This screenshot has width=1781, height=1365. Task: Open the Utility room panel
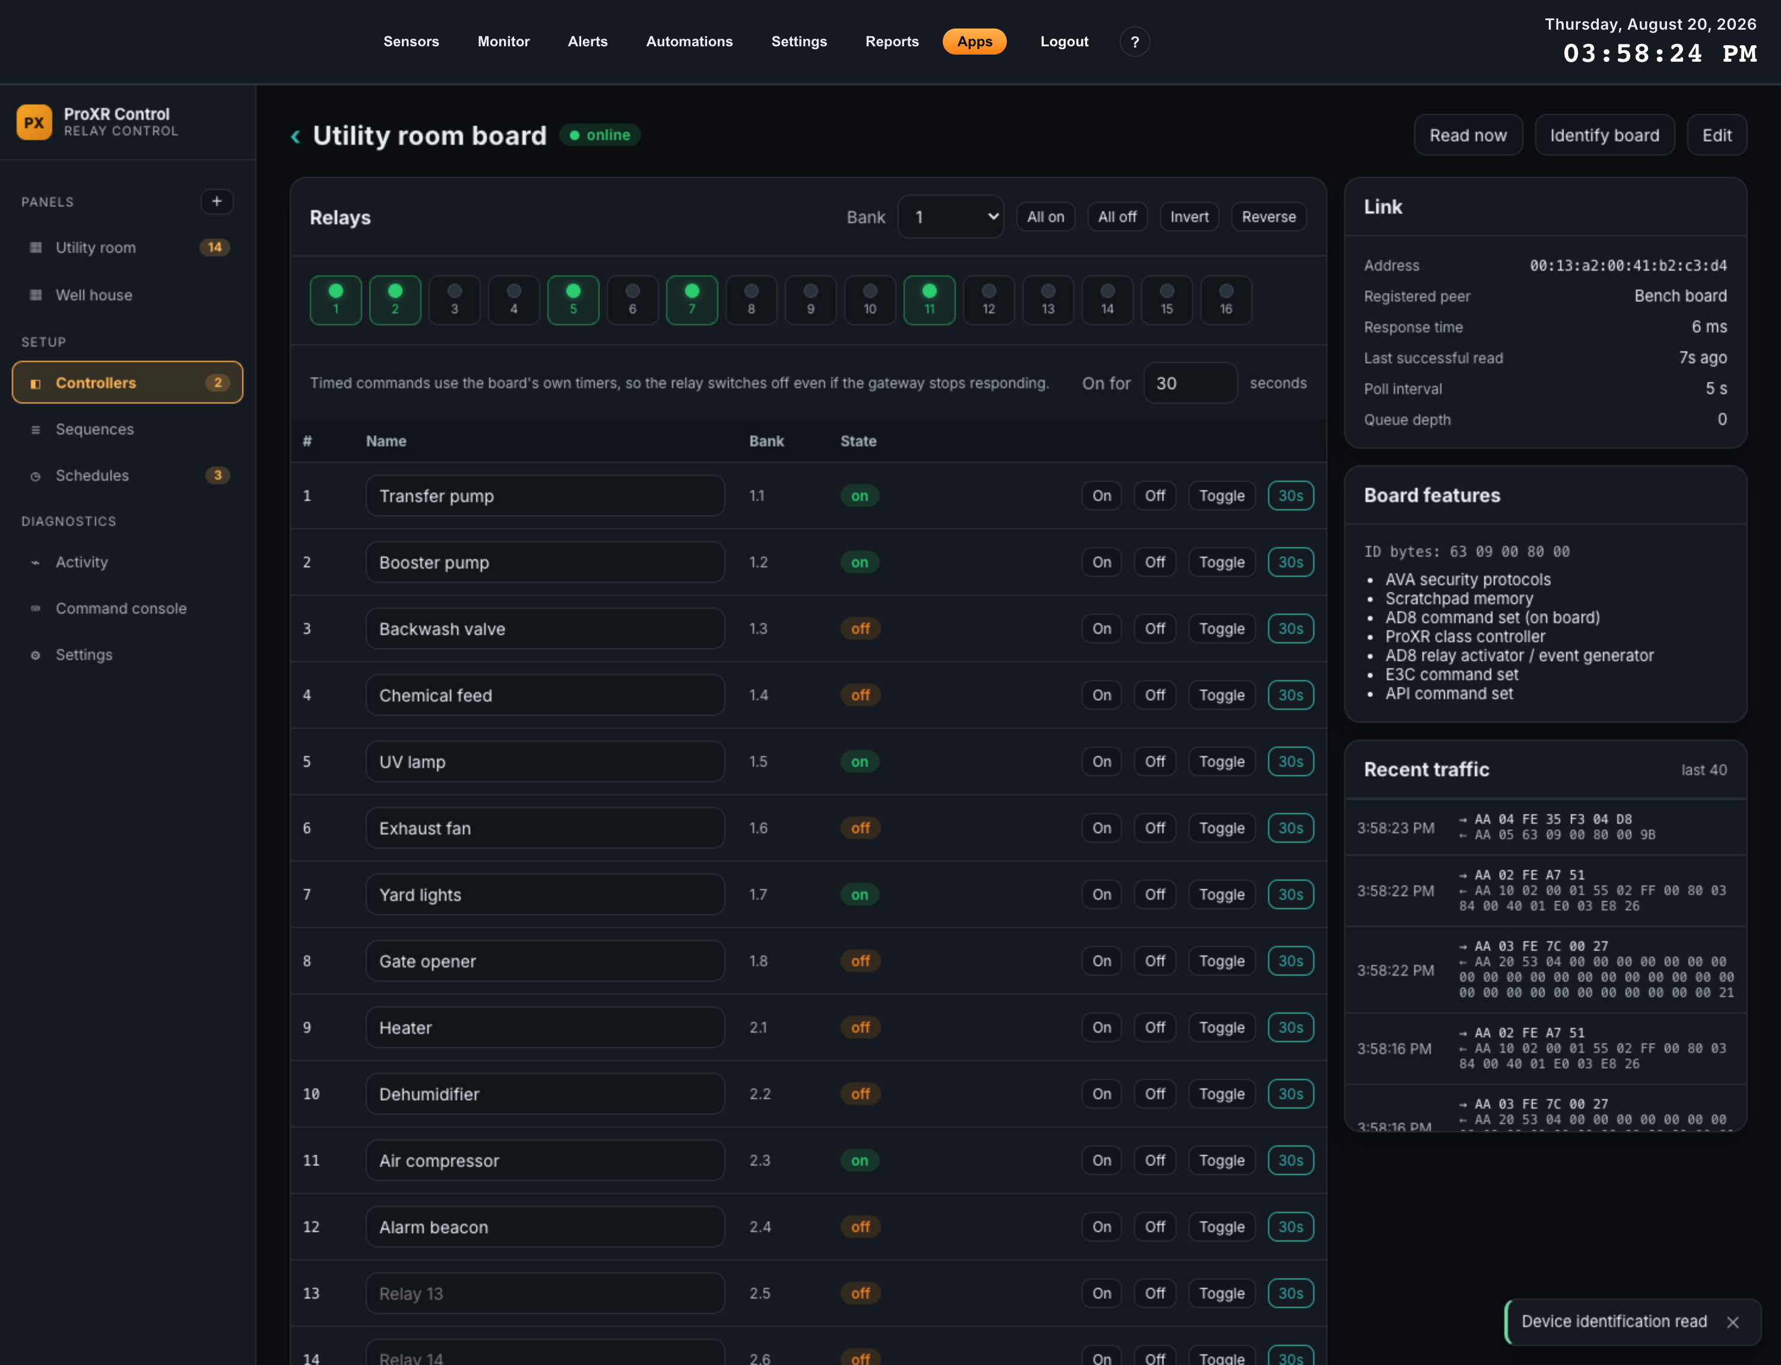128,248
